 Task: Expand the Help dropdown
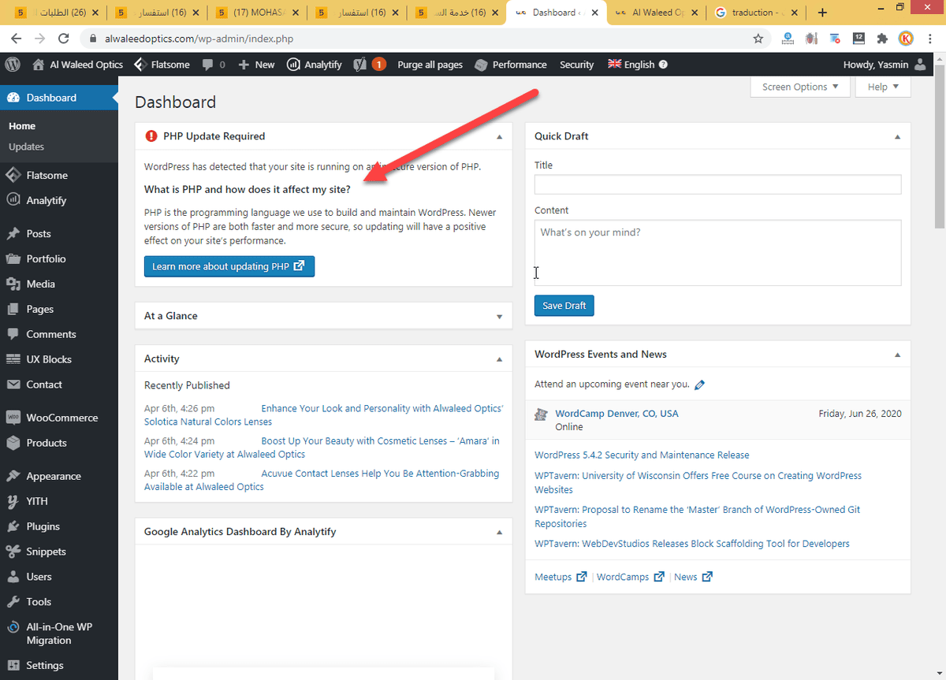pos(883,87)
